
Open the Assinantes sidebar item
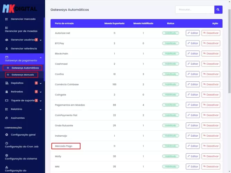pos(18,118)
